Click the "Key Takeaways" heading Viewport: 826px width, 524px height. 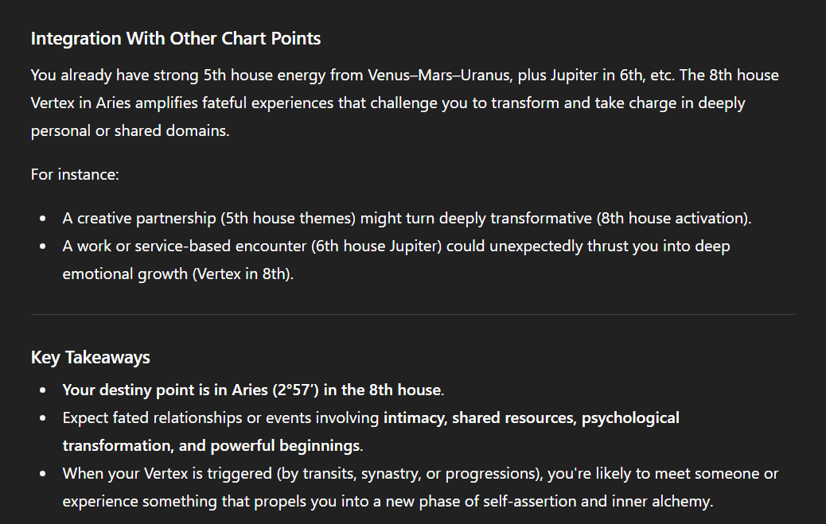tap(90, 357)
